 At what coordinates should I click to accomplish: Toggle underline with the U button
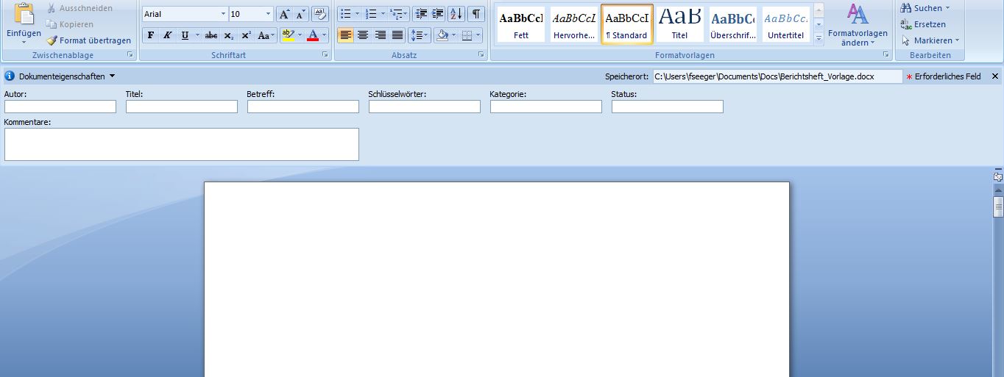(184, 35)
